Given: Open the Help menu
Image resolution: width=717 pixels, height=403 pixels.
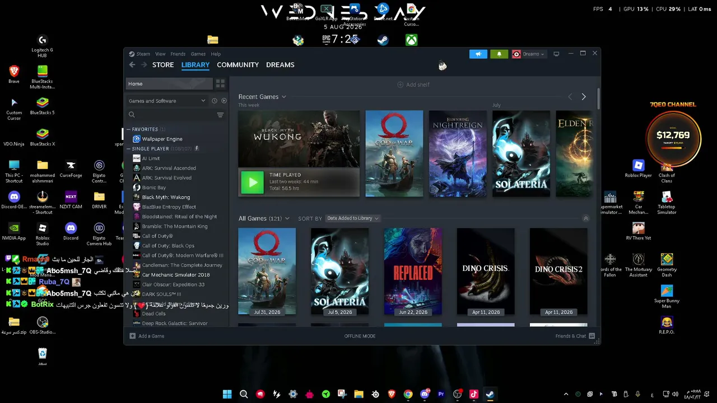Looking at the screenshot, I should coord(216,54).
